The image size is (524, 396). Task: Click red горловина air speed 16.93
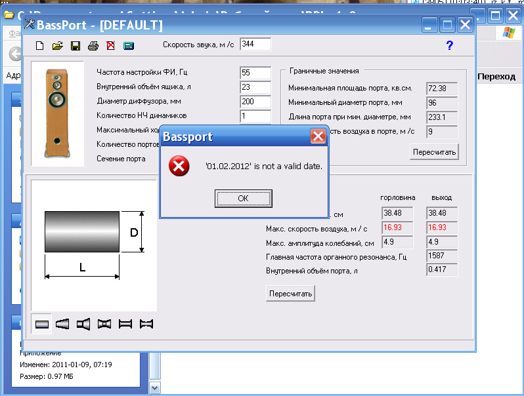(x=397, y=228)
